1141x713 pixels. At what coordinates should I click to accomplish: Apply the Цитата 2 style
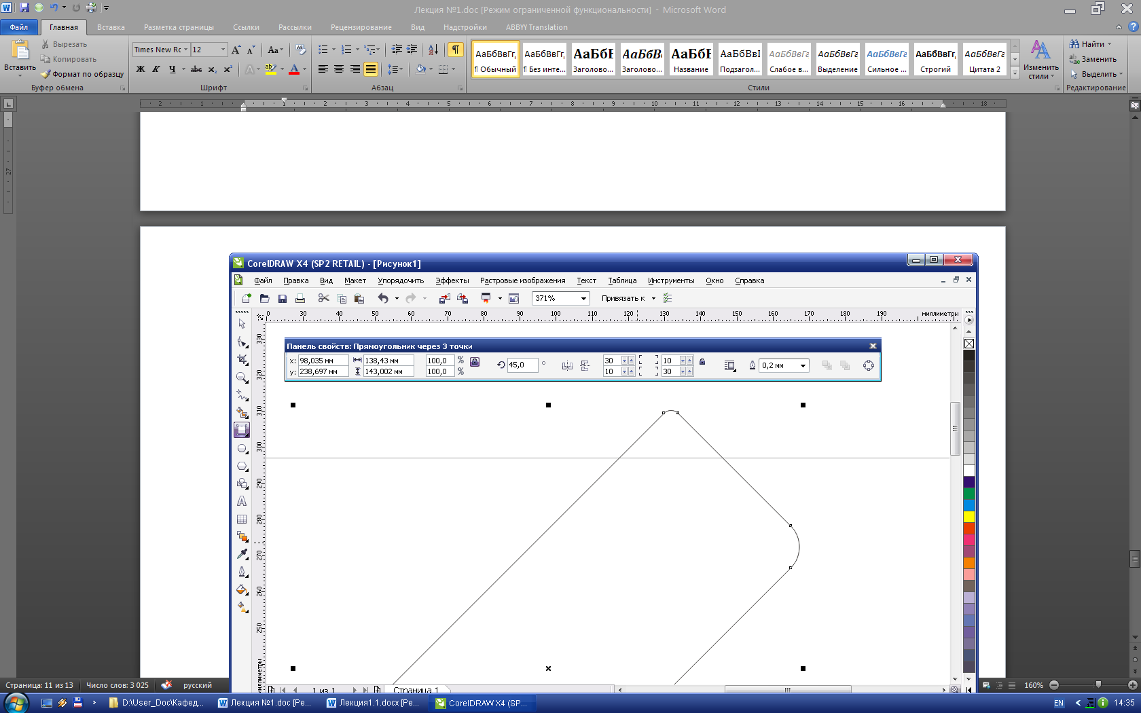coord(985,59)
